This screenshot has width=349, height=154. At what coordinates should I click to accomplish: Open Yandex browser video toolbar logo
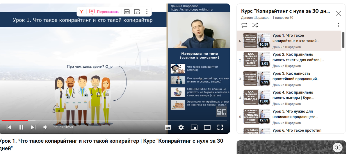pos(82,12)
